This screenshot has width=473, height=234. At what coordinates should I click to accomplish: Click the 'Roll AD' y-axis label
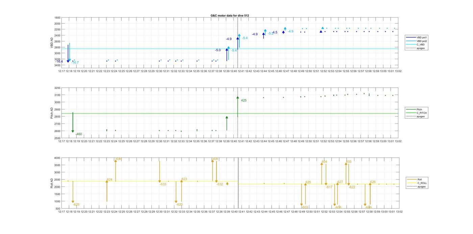[x=52, y=183]
